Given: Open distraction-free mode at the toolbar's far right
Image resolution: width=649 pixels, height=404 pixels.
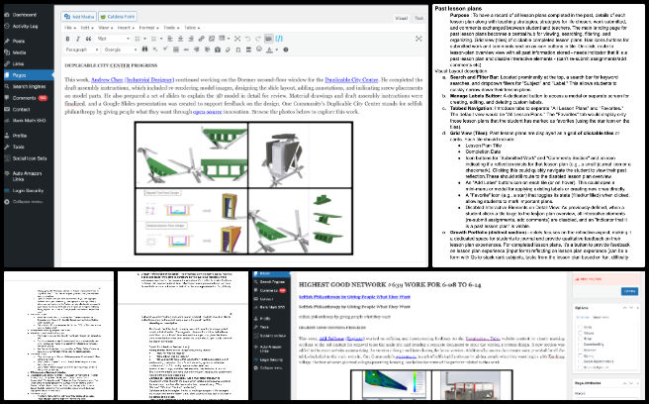Looking at the screenshot, I should [x=418, y=39].
